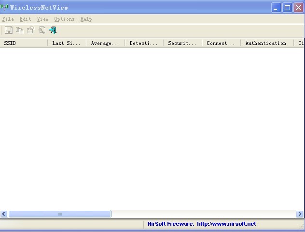Sort by the Authentication column header
Screen dimensions: 305x232
coord(266,43)
